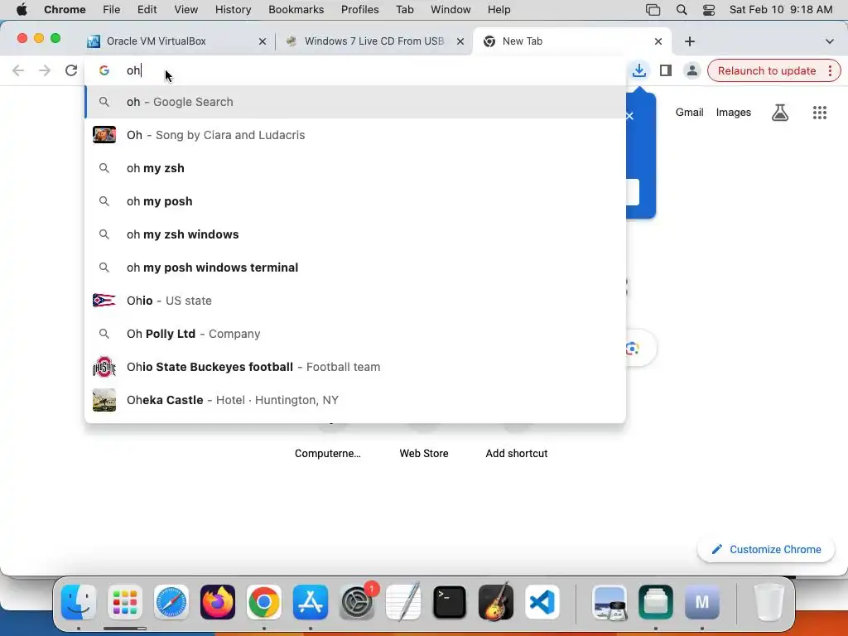This screenshot has width=848, height=636.
Task: Click Stage Manager menu bar icon
Action: pyautogui.click(x=653, y=10)
